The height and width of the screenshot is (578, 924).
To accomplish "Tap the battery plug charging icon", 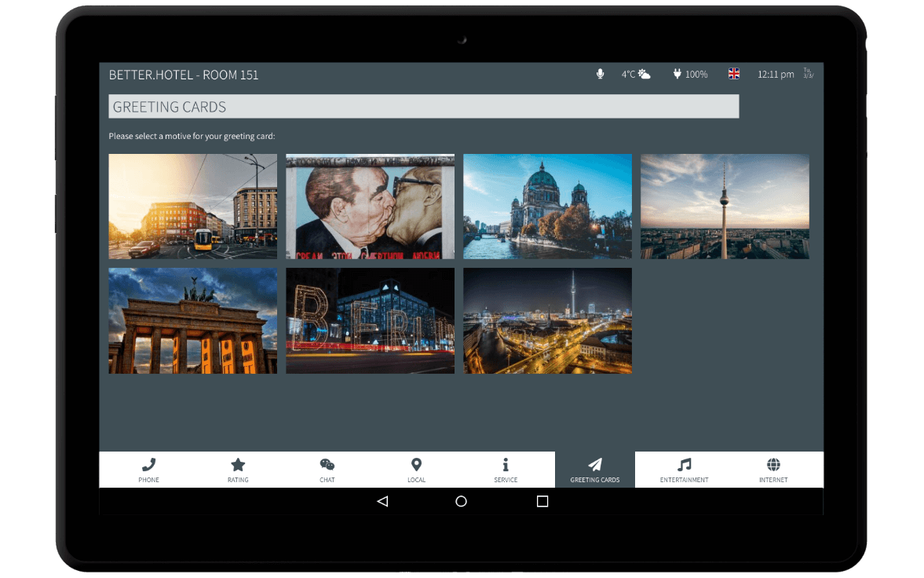I will click(x=677, y=74).
